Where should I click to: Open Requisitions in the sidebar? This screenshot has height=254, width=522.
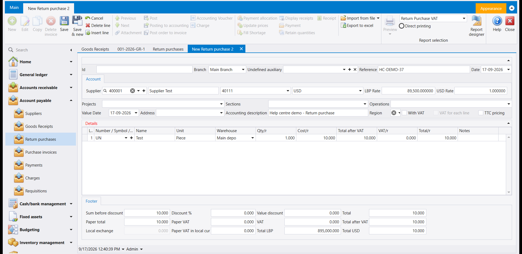(36, 191)
